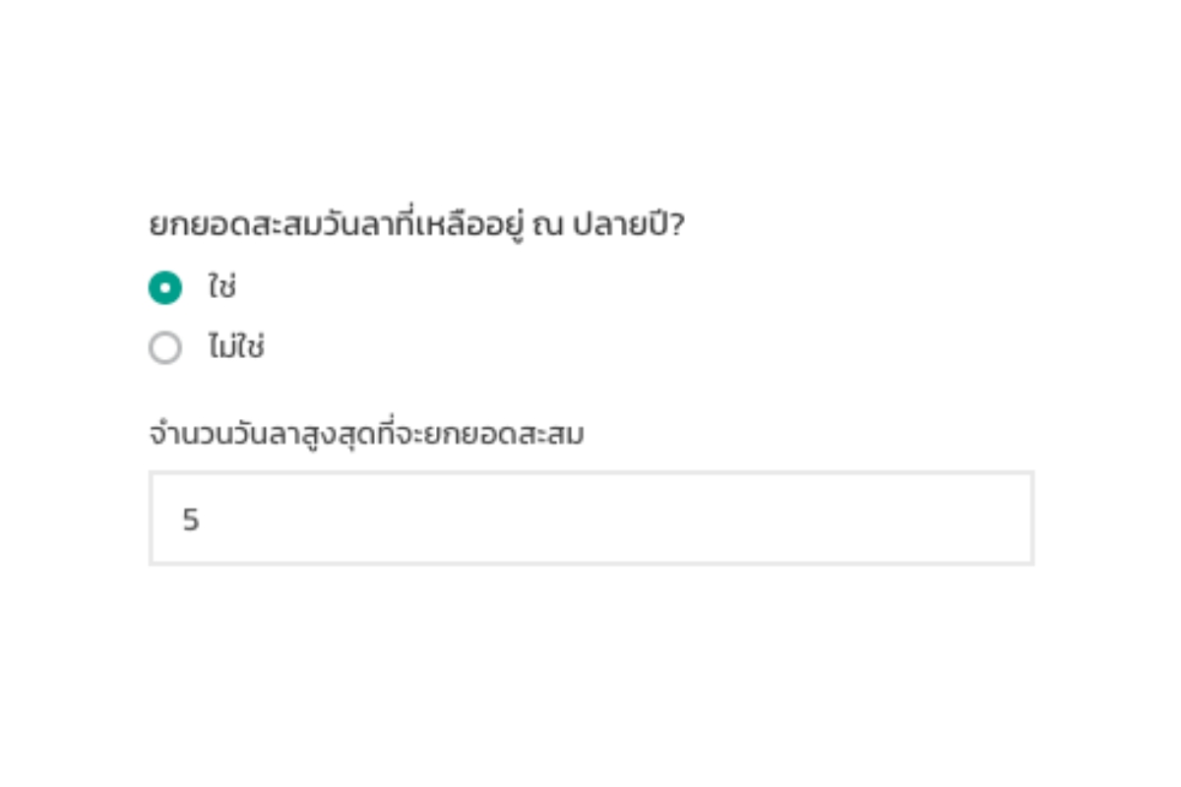Image resolution: width=1181 pixels, height=787 pixels.
Task: Click the "ใช่" option label text
Action: (221, 288)
